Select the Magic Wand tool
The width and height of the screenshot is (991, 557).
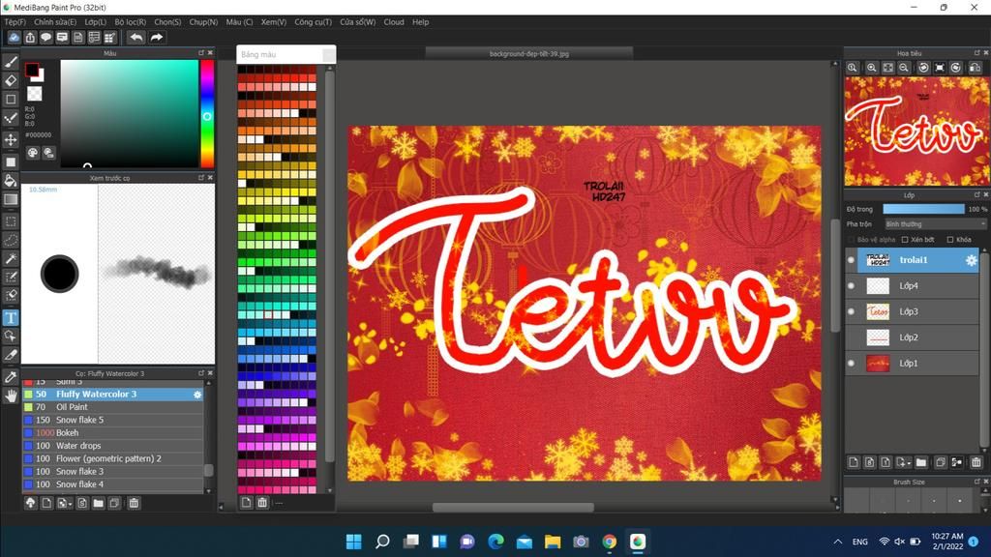pos(11,259)
